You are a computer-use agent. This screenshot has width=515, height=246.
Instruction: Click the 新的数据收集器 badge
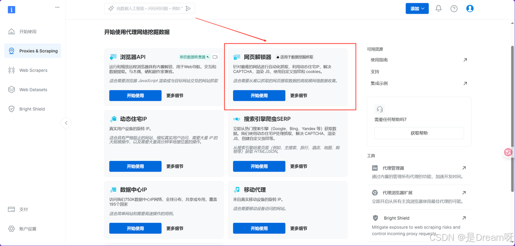click(195, 57)
